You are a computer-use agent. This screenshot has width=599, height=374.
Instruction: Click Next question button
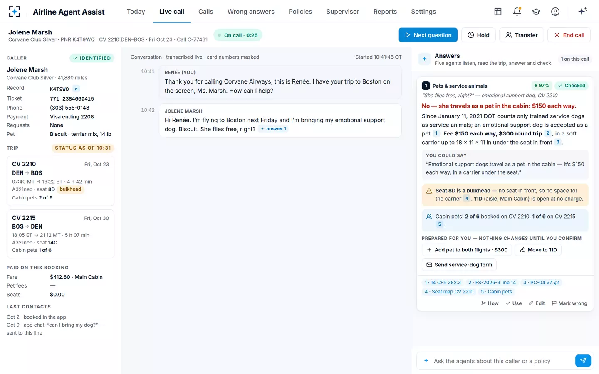coord(428,35)
